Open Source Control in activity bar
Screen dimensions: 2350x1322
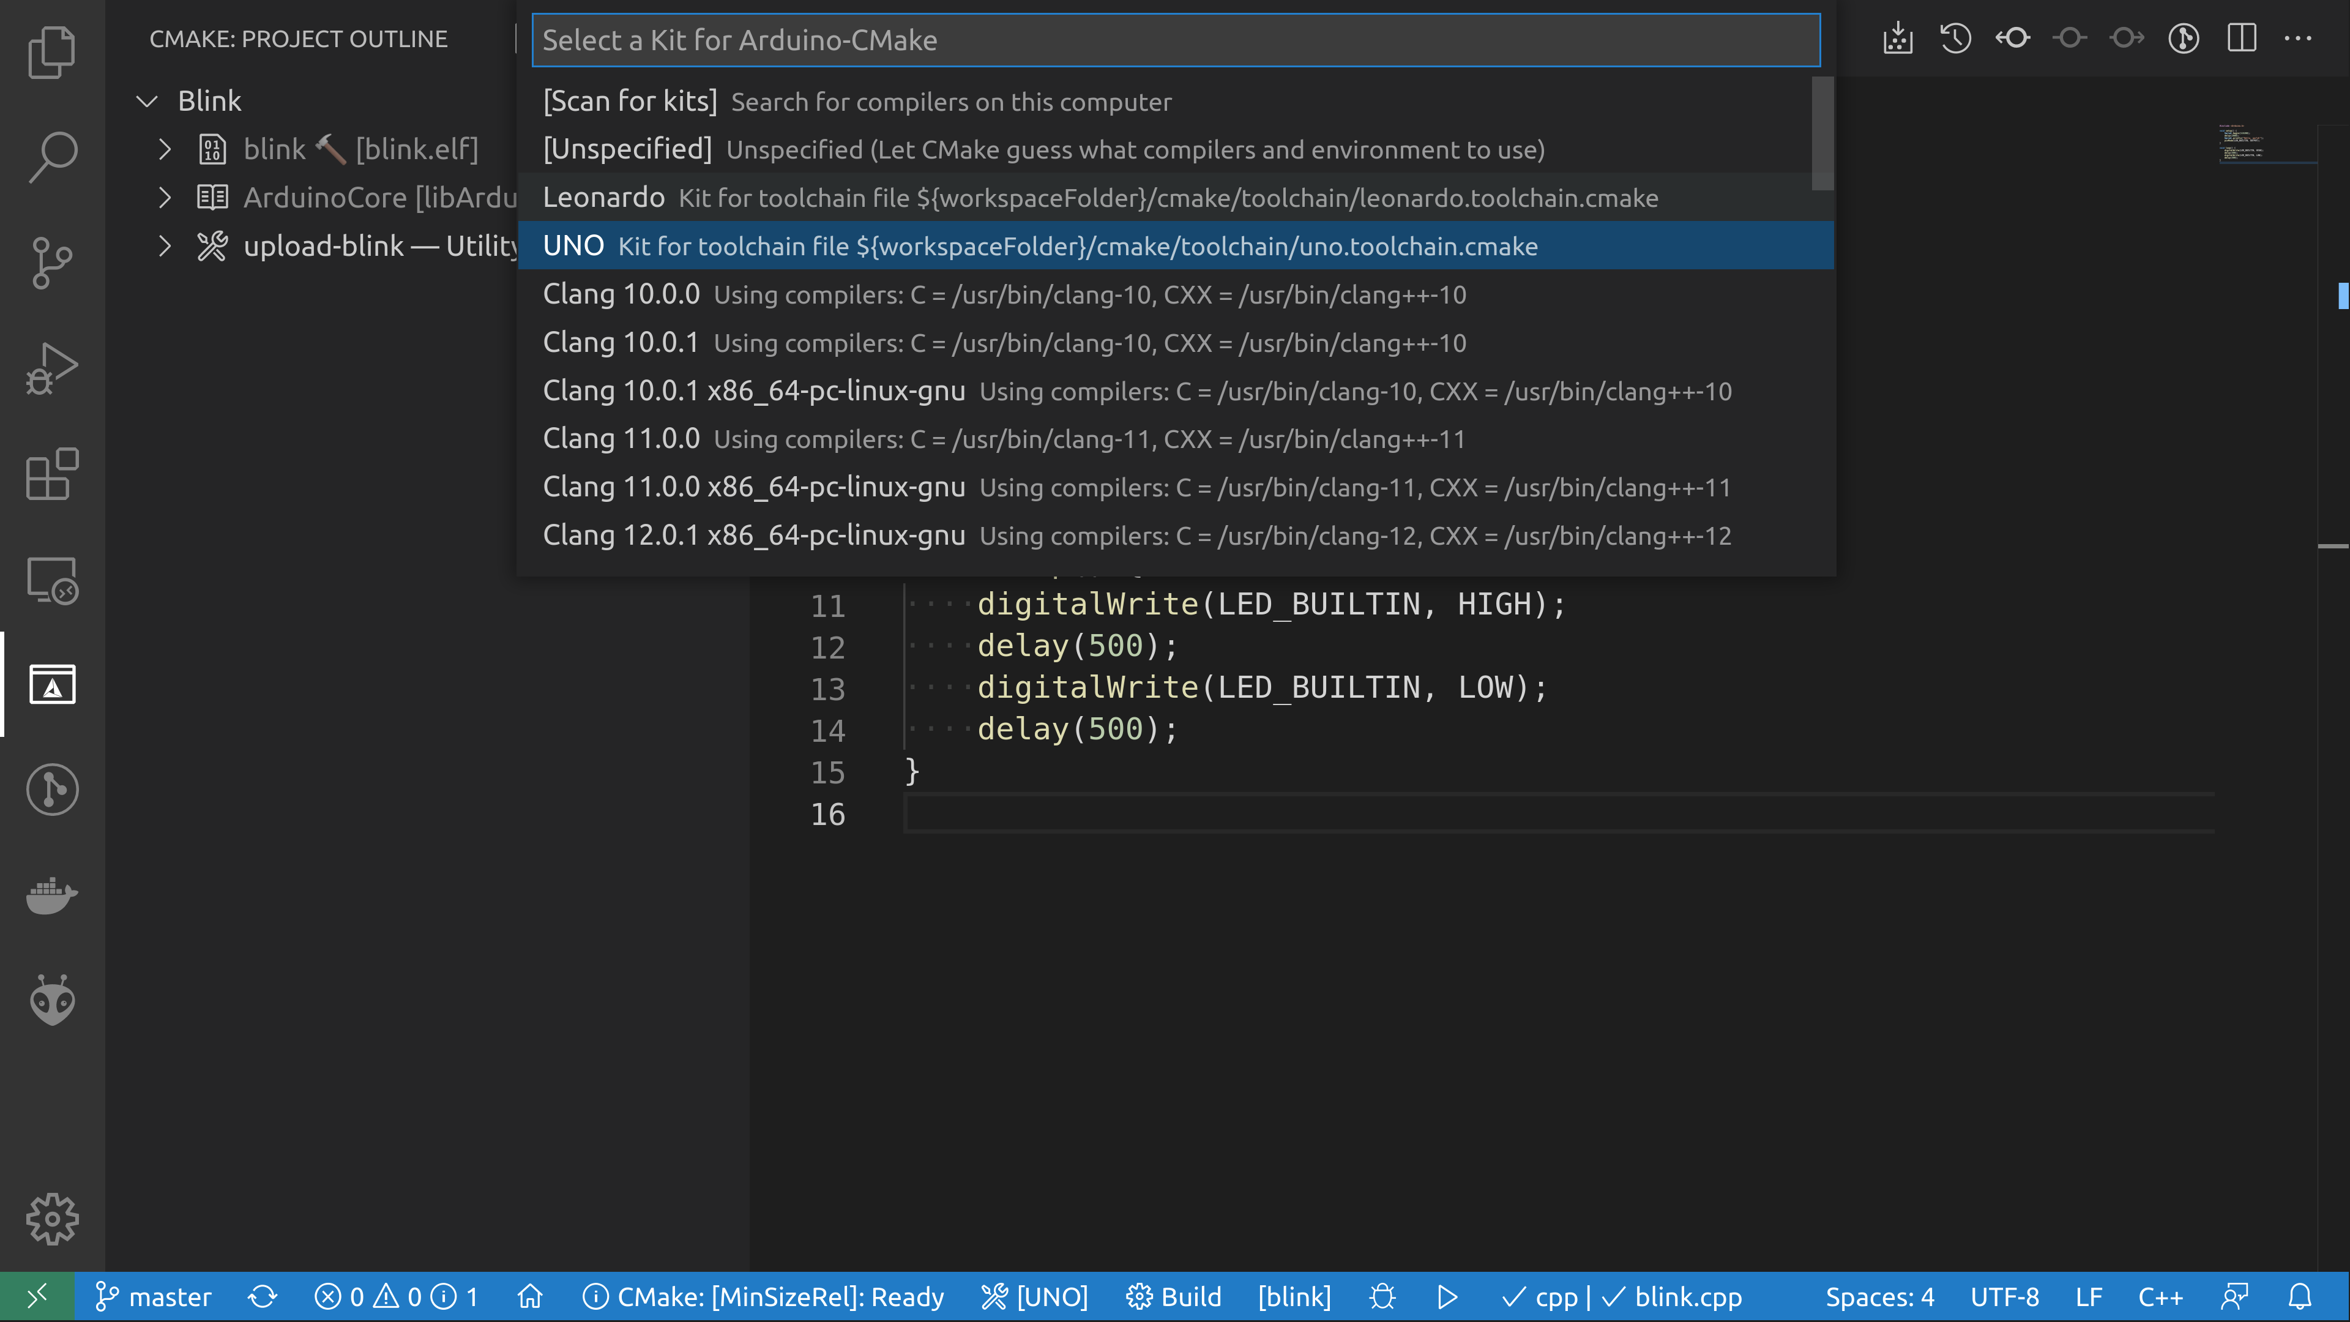pyautogui.click(x=52, y=263)
